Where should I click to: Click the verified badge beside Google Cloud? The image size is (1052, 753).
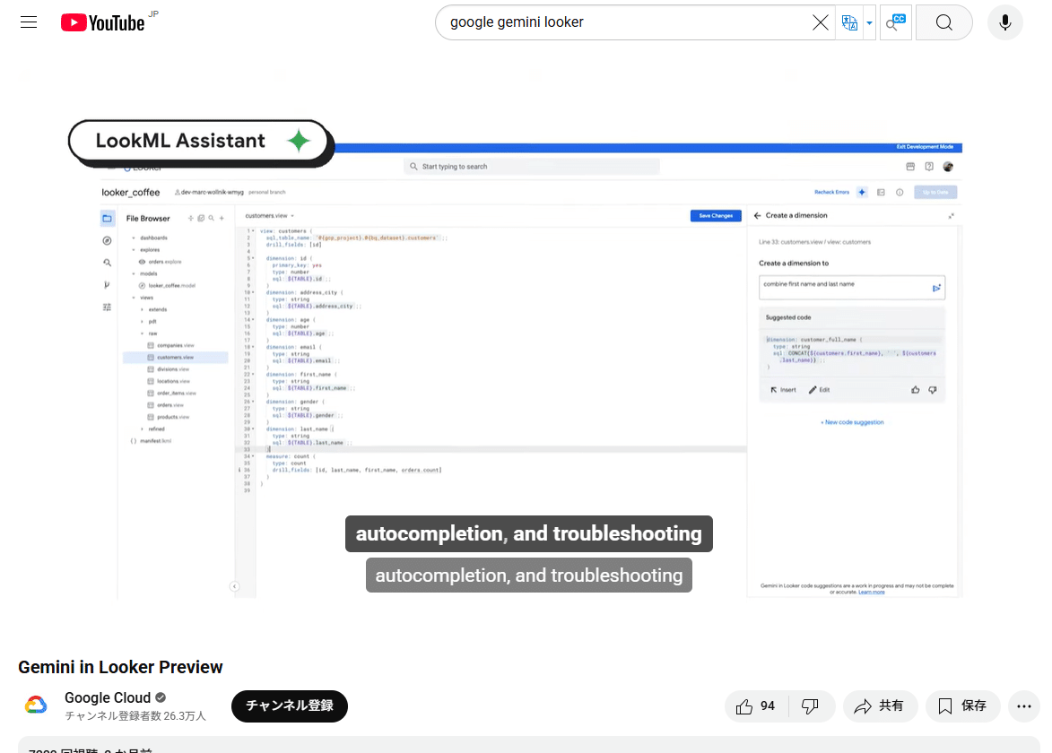click(x=161, y=697)
